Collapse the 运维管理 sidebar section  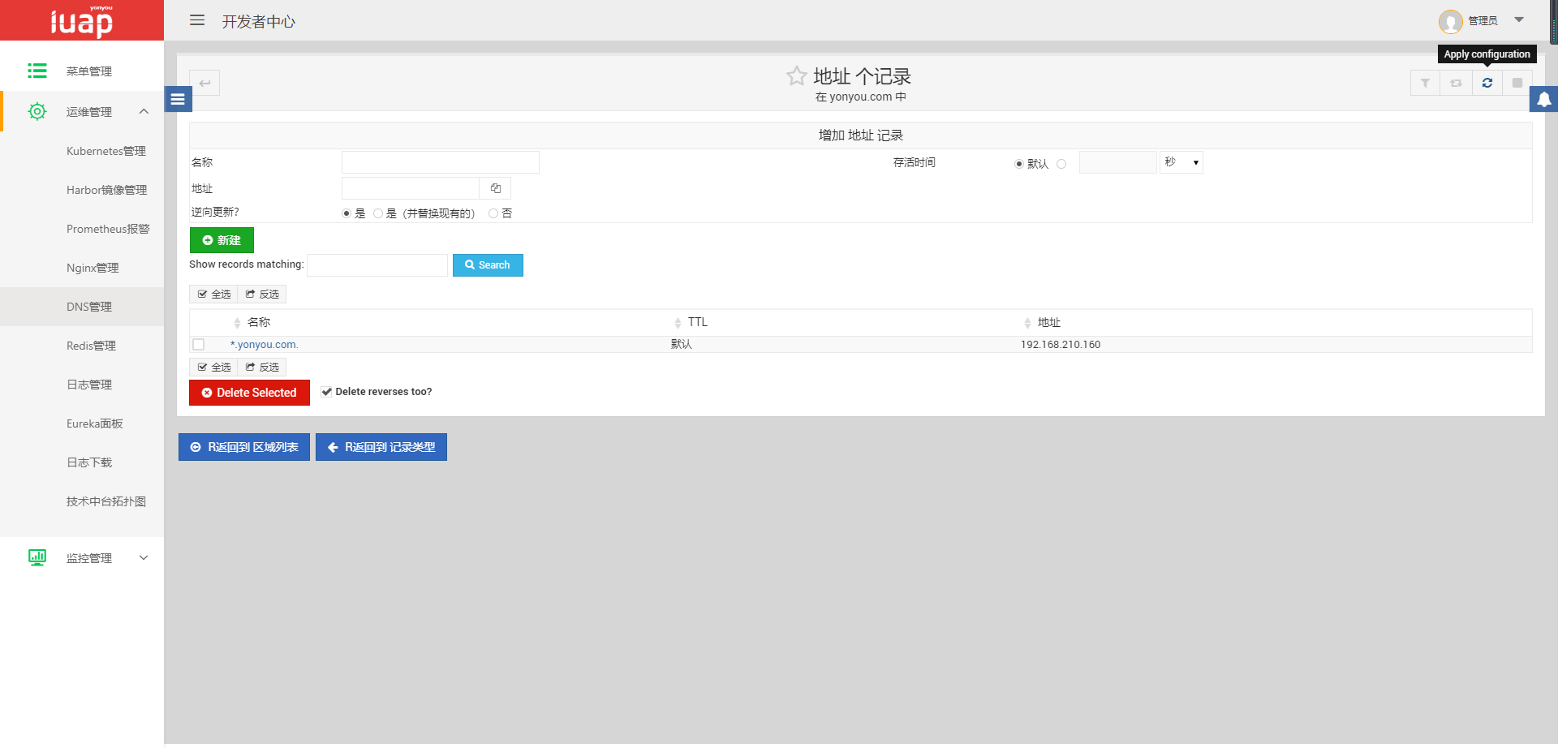pyautogui.click(x=144, y=112)
